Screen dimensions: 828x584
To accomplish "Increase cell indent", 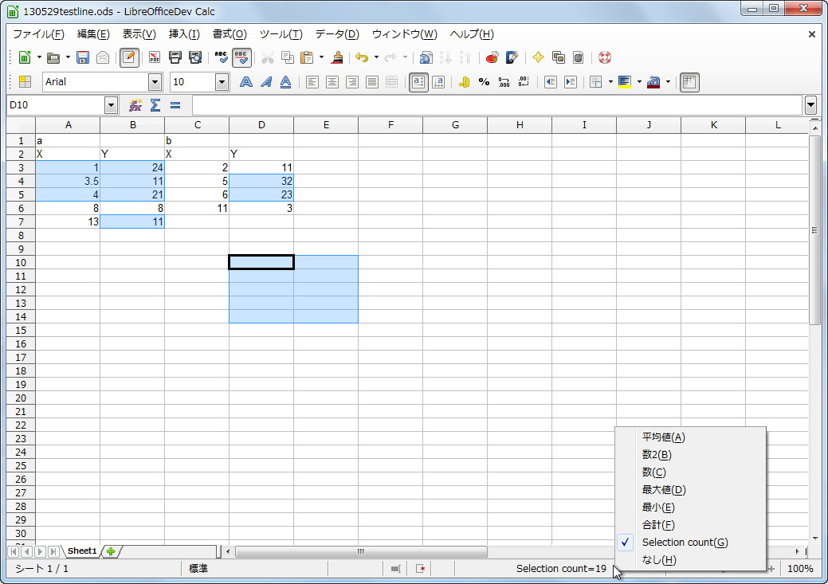I will coord(571,82).
